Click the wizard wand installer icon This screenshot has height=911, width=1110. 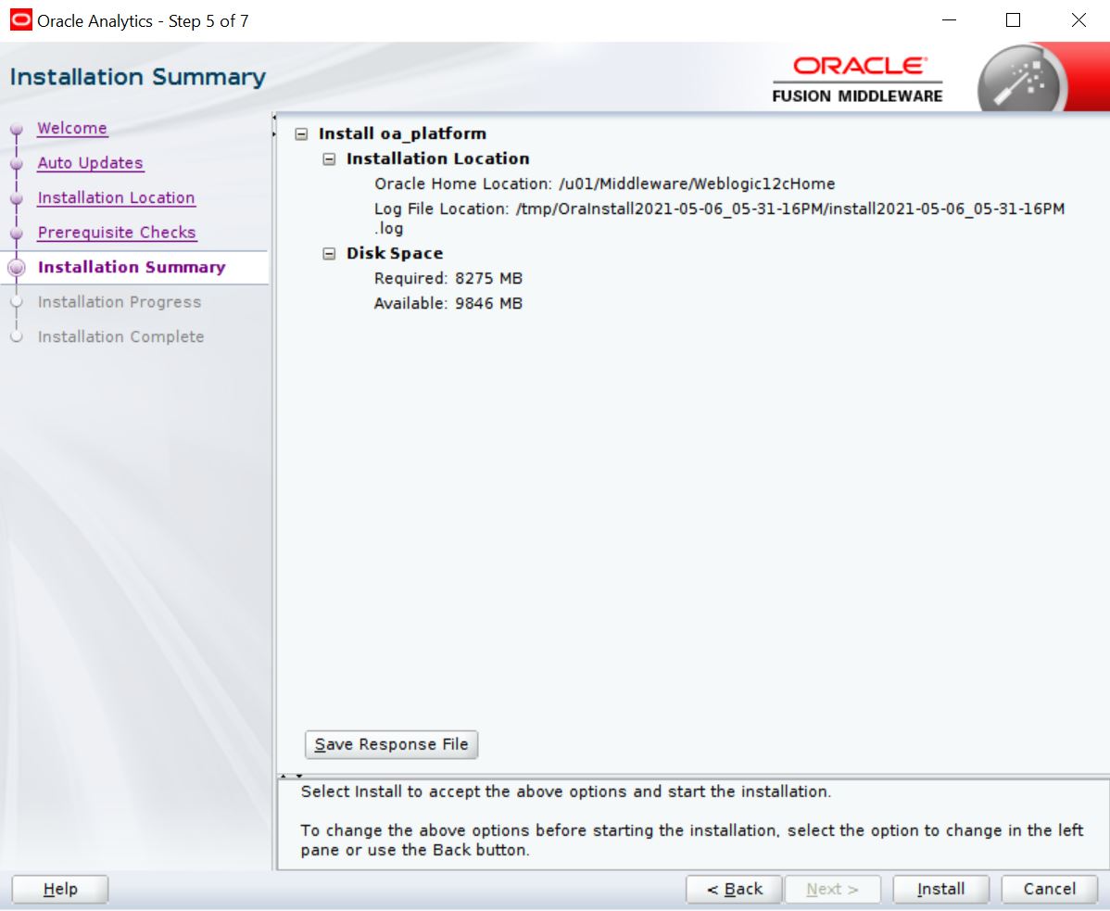[x=1022, y=80]
